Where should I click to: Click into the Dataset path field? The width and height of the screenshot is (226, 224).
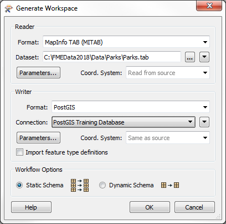112,57
